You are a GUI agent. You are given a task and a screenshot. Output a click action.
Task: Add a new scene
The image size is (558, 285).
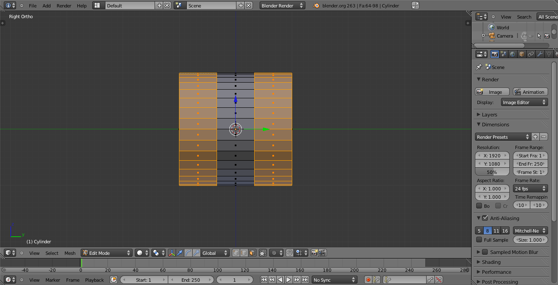pyautogui.click(x=241, y=5)
